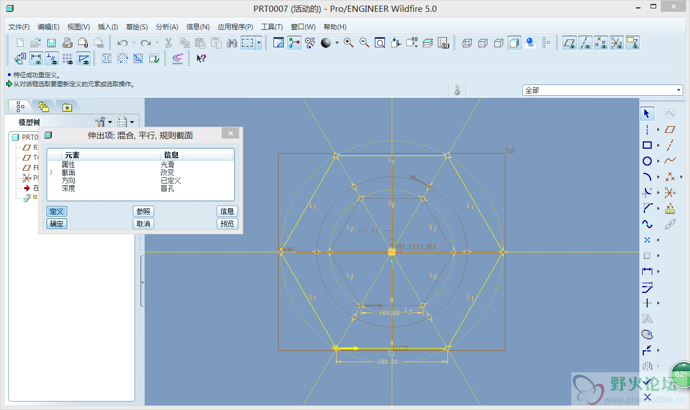Click the 参照 button
This screenshot has height=410, width=690.
coord(144,211)
